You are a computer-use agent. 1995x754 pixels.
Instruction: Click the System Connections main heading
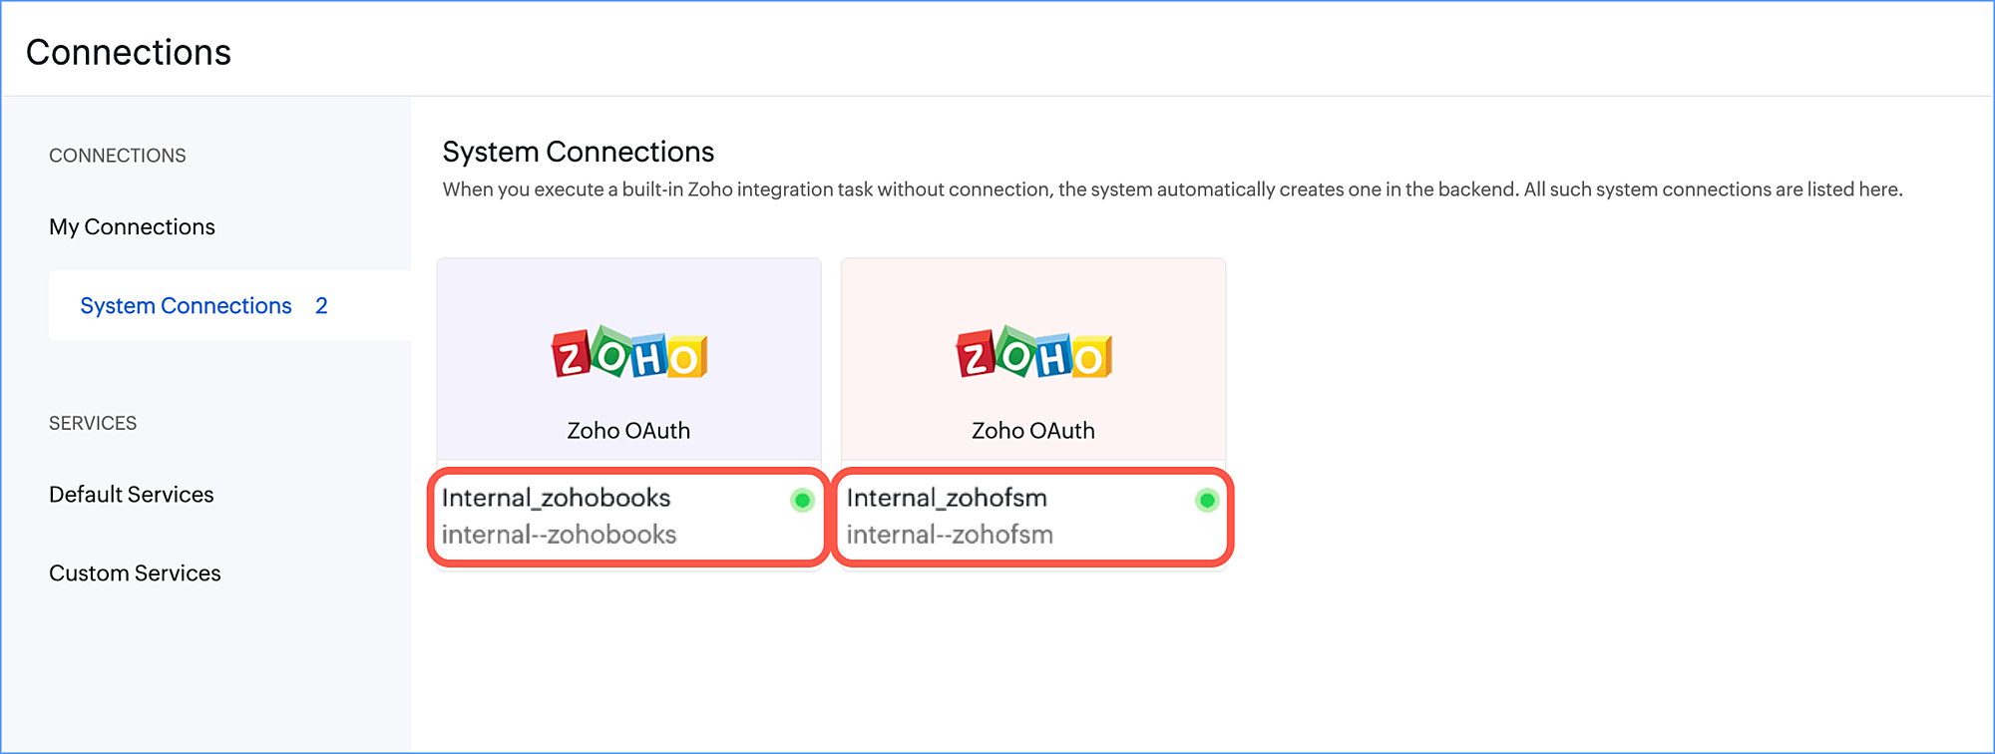click(x=579, y=152)
